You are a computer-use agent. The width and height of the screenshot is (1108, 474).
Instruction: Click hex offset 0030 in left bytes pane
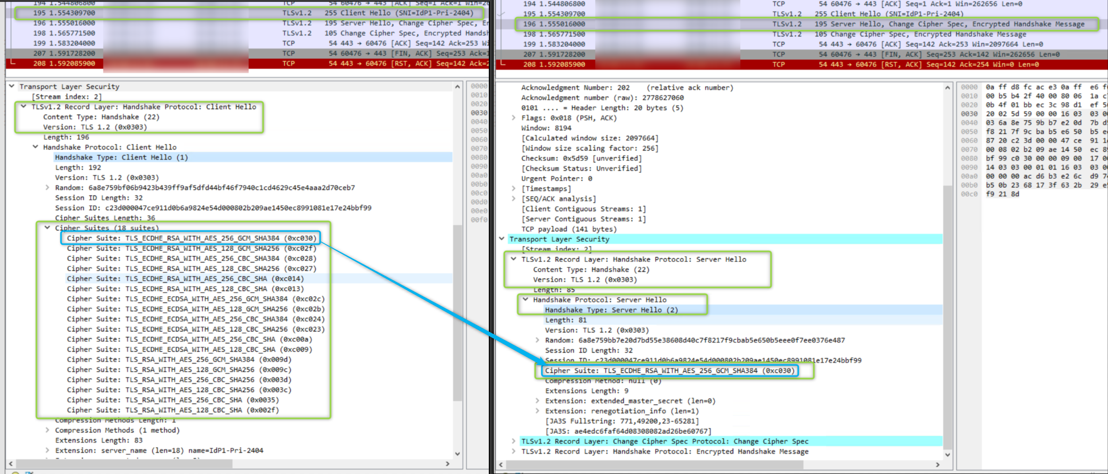(479, 113)
